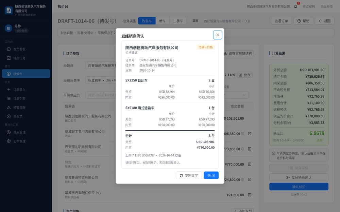The image size is (340, 212).
Task: Click the blue 关闭 button
Action: pos(211,175)
